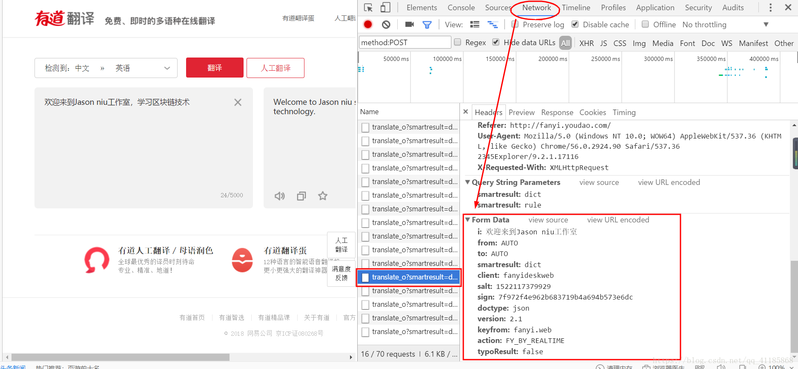Uncheck the Disable cache checkbox
Screen dimensions: 798x369
pos(575,24)
